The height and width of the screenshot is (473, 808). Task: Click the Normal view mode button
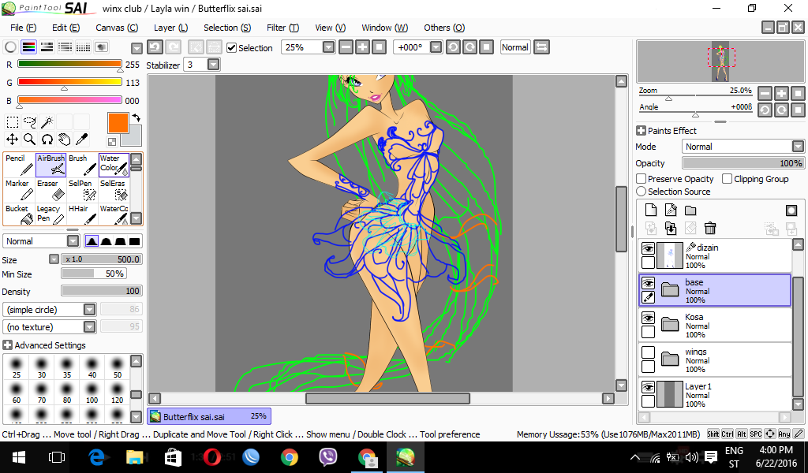[x=514, y=47]
